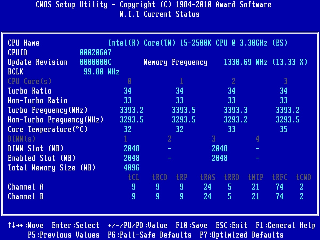Select F5:Previous Values in the footer
320x240 pixels.
(63, 235)
